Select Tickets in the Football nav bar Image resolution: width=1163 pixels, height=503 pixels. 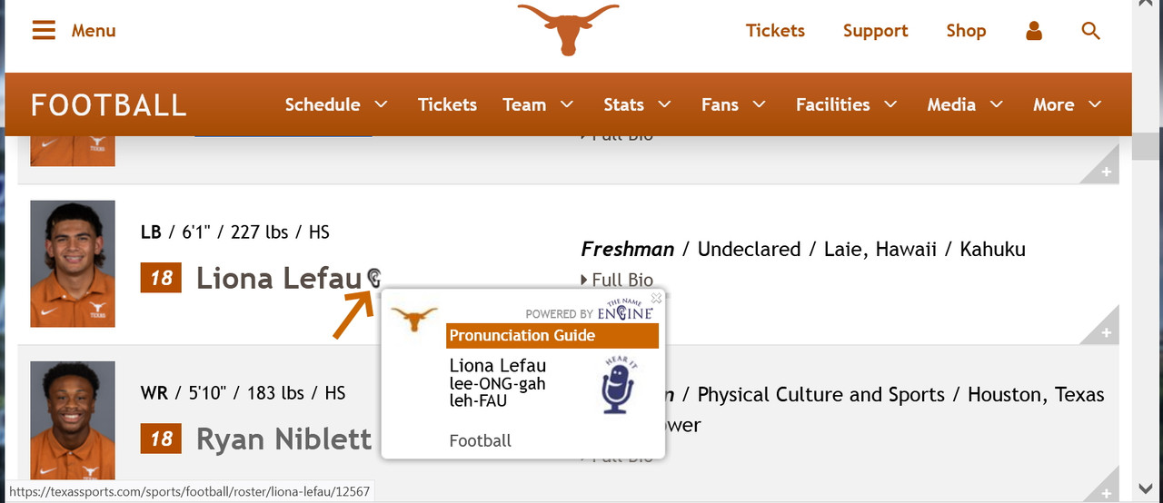tap(447, 104)
